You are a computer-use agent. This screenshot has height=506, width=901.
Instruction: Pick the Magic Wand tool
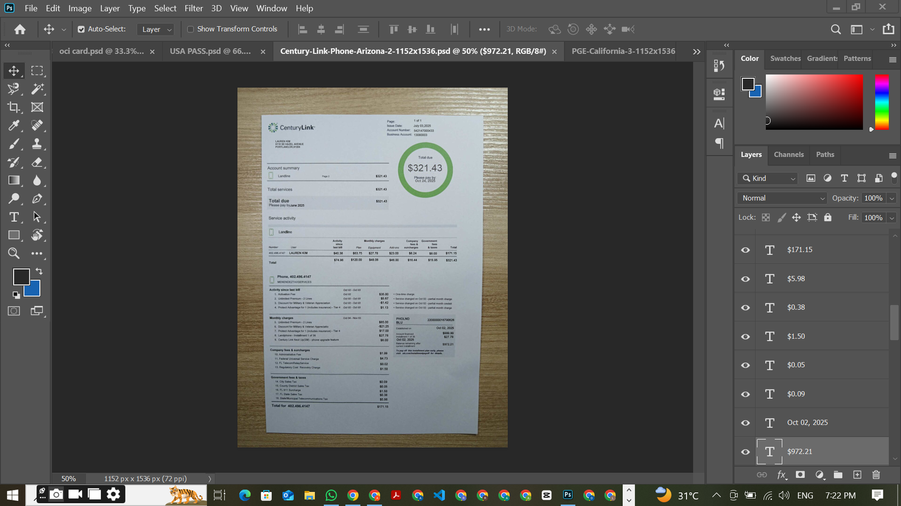37,89
